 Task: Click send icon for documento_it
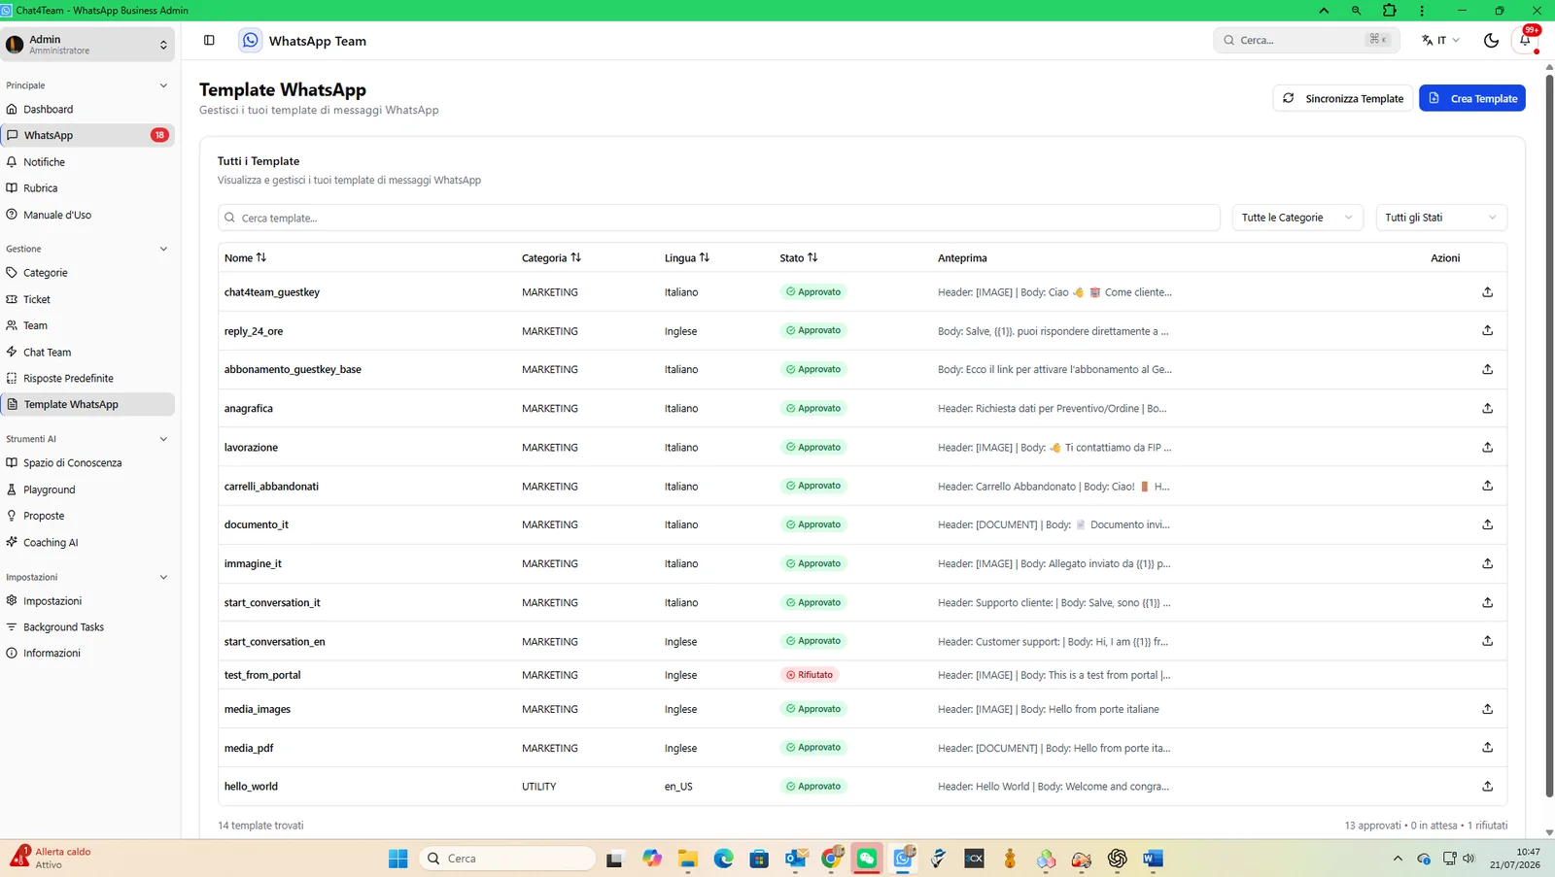pyautogui.click(x=1487, y=524)
